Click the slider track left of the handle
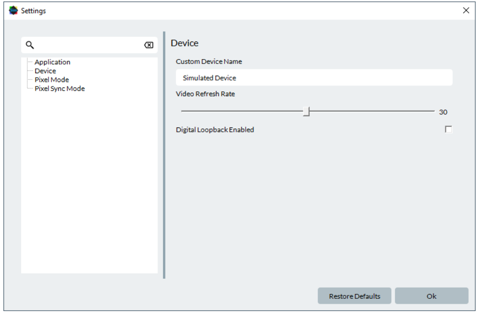 click(x=240, y=111)
